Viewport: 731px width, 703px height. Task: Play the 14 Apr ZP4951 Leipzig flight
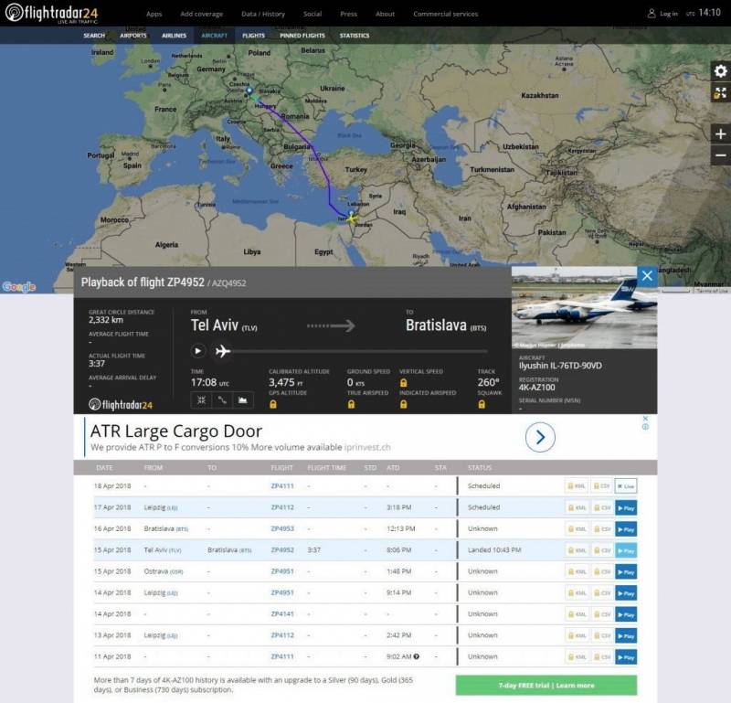626,593
